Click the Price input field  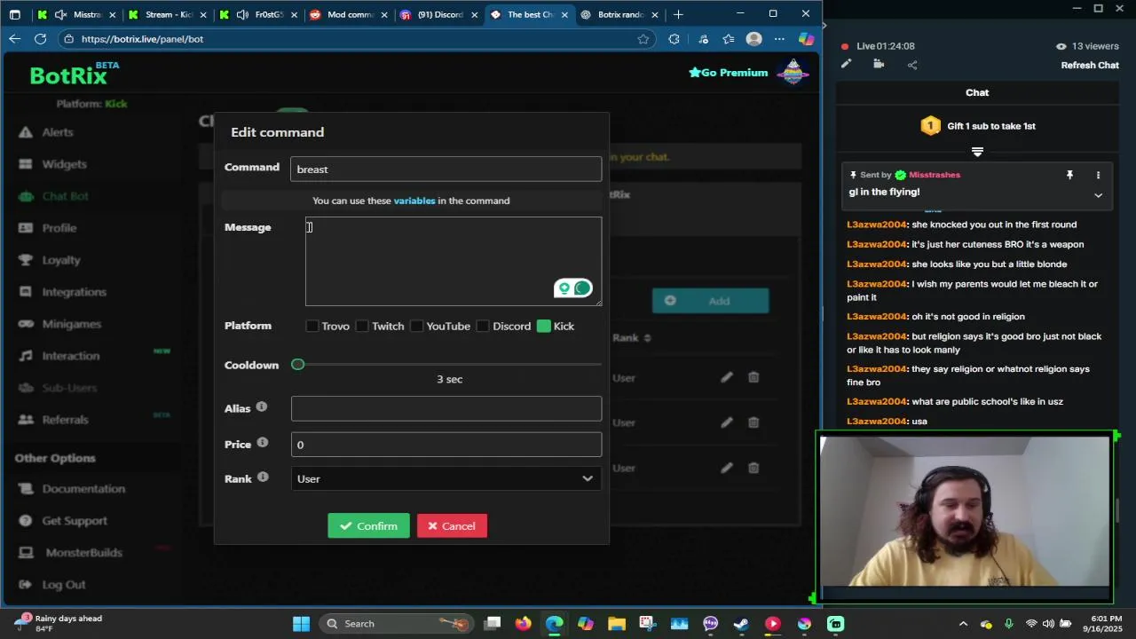point(446,445)
